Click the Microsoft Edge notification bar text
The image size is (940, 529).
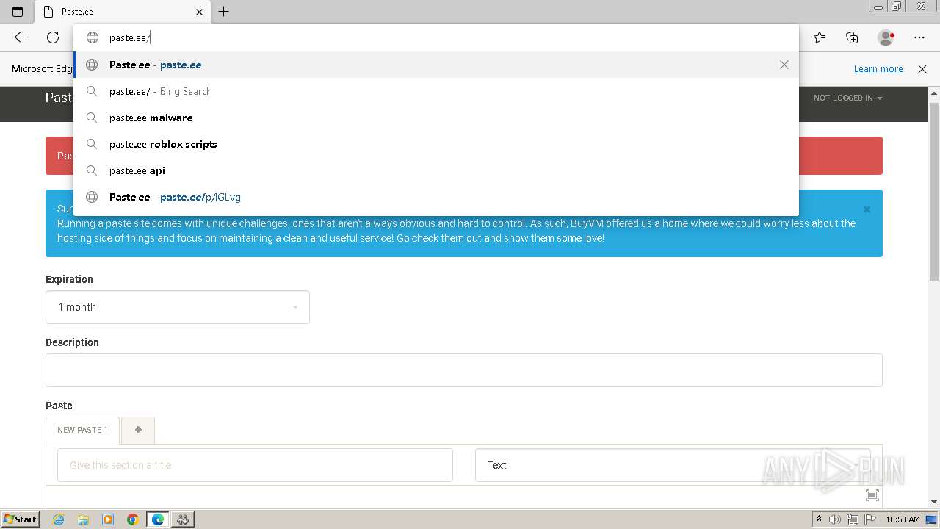coord(43,68)
